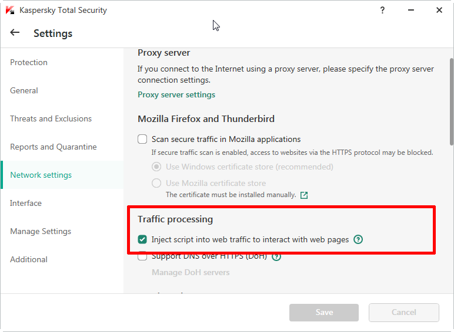
Task: Toggle Support DNS over HTTPS checkbox
Action: pyautogui.click(x=142, y=256)
